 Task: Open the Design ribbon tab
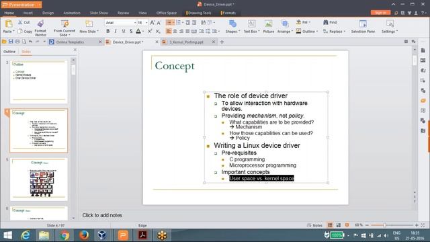click(x=48, y=13)
